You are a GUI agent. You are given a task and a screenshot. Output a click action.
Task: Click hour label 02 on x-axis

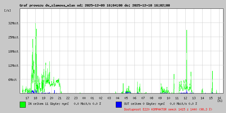pos(101,98)
